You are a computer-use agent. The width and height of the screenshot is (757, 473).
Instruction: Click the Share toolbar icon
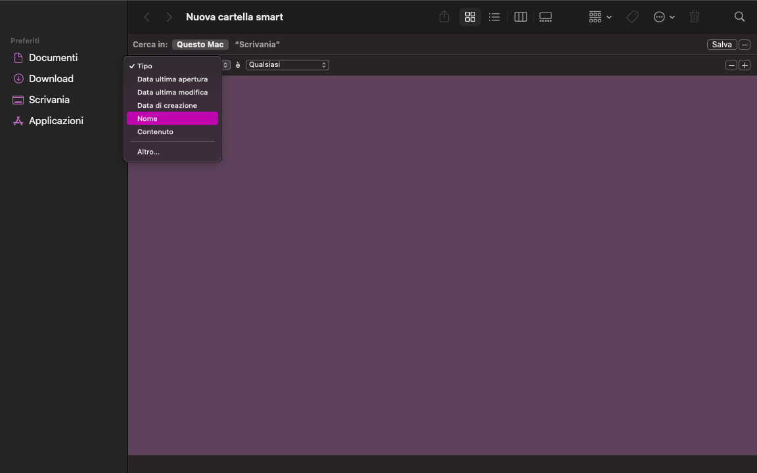[x=444, y=17]
